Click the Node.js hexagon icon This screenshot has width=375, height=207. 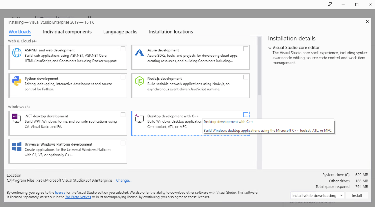point(139,81)
